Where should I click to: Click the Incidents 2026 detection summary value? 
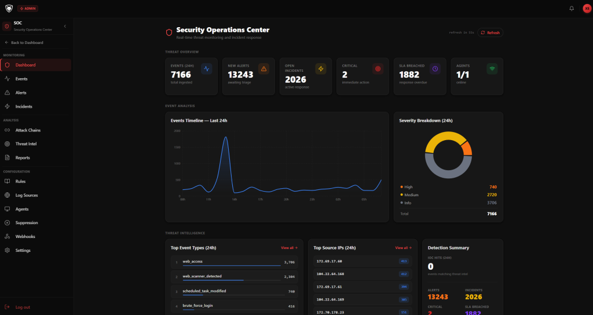pyautogui.click(x=474, y=297)
